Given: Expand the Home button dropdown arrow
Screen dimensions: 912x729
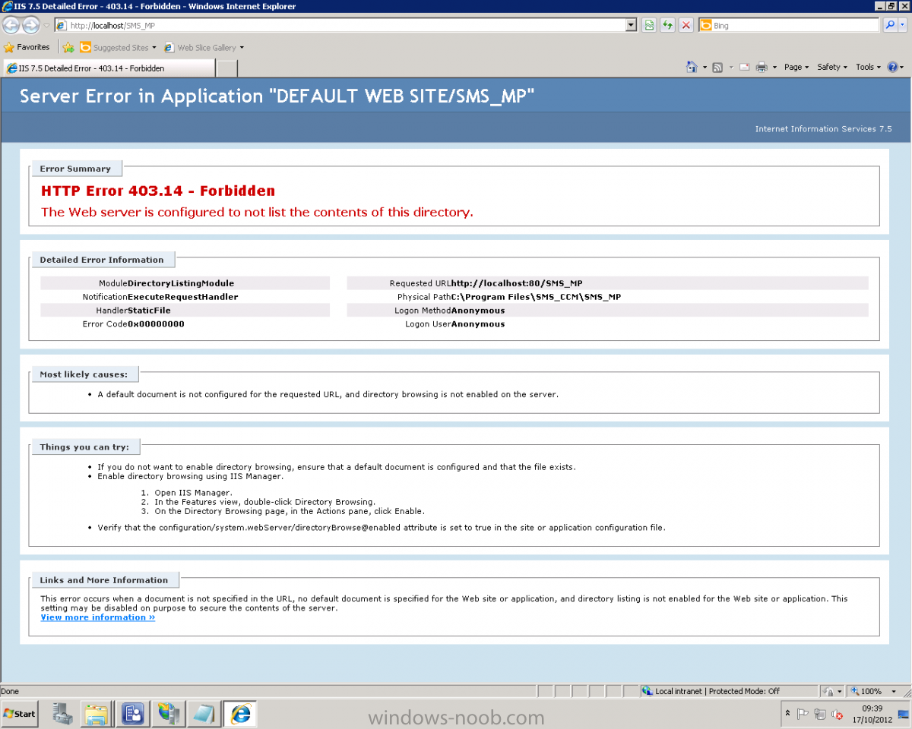Looking at the screenshot, I should (x=705, y=67).
